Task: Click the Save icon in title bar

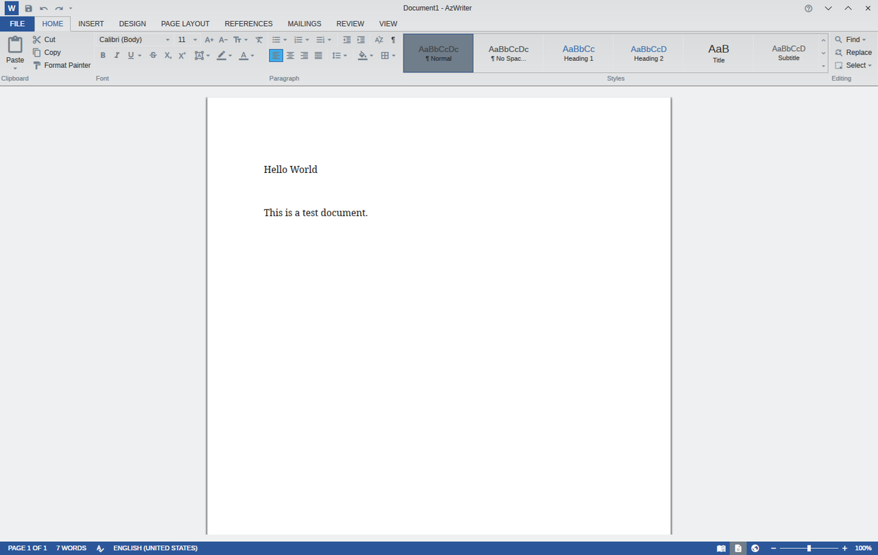Action: coord(28,8)
